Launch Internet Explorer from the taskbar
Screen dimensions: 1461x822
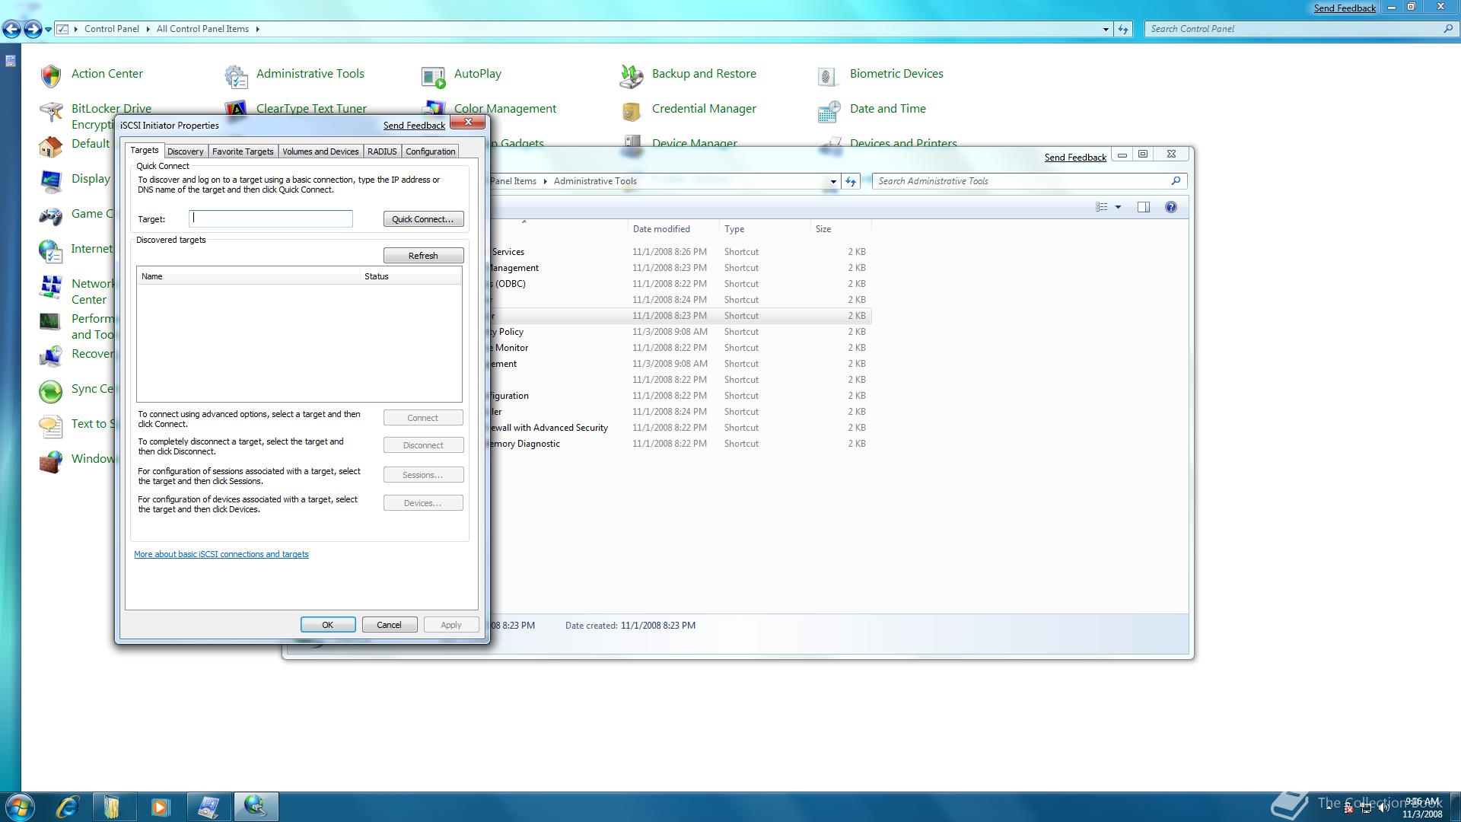pyautogui.click(x=67, y=807)
